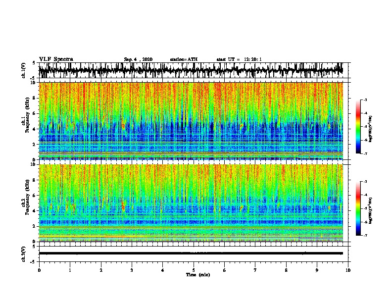Screen dimensions: 392x303
Task: Click the ch.2 "Frequency (kHz)" axis label
Action: point(27,197)
